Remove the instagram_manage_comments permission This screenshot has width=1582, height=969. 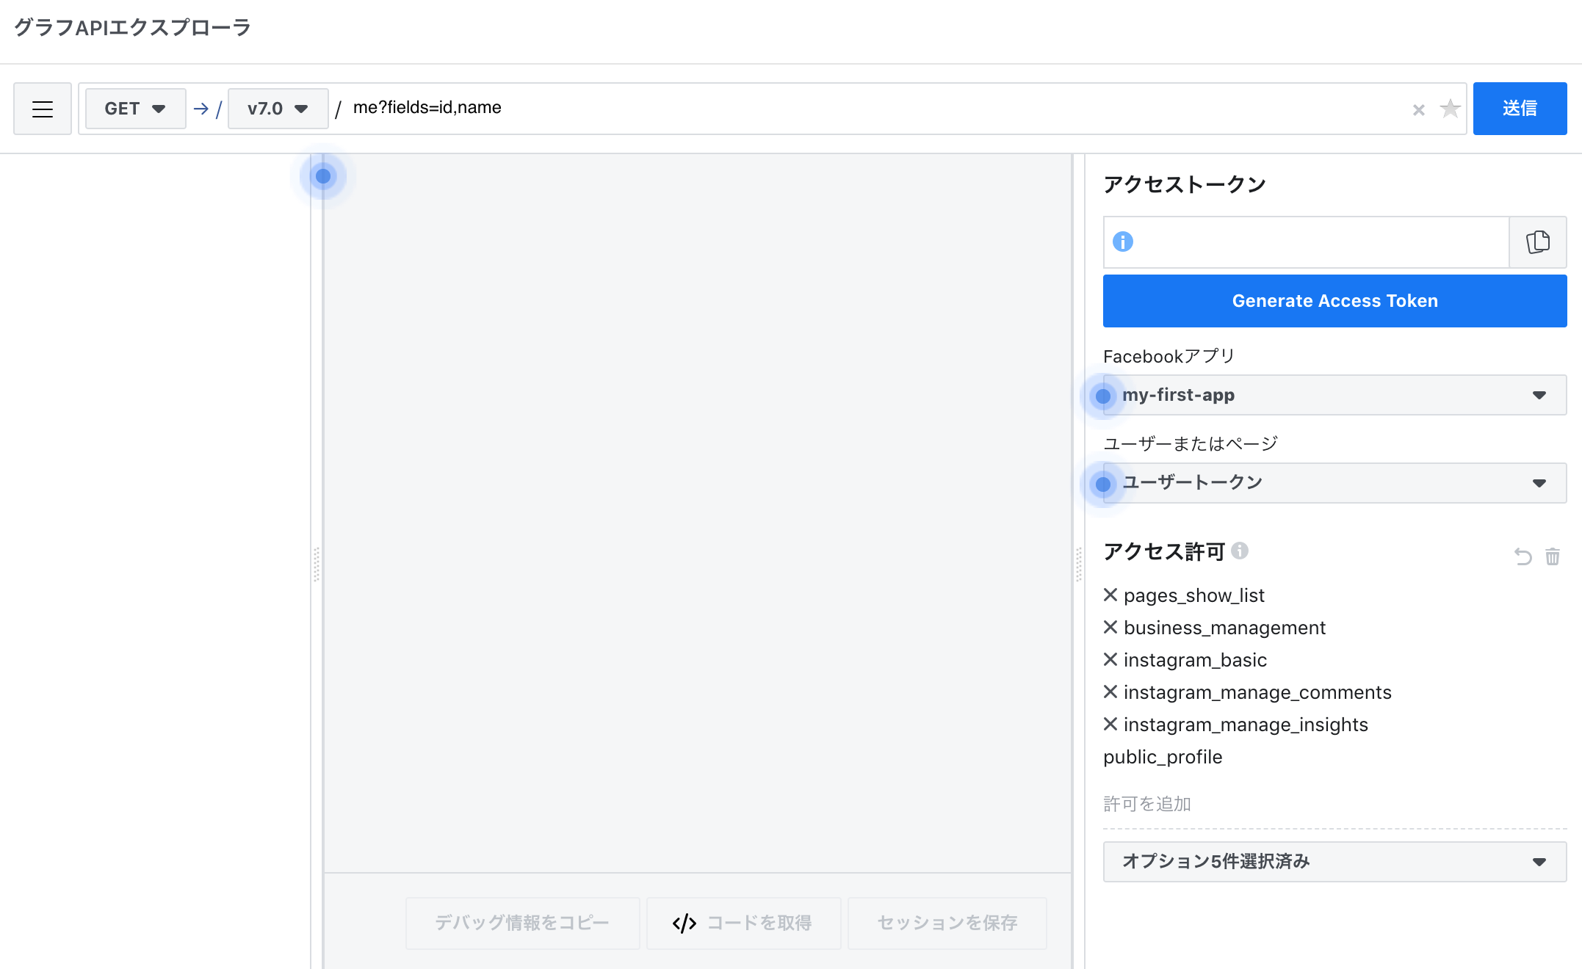point(1110,692)
